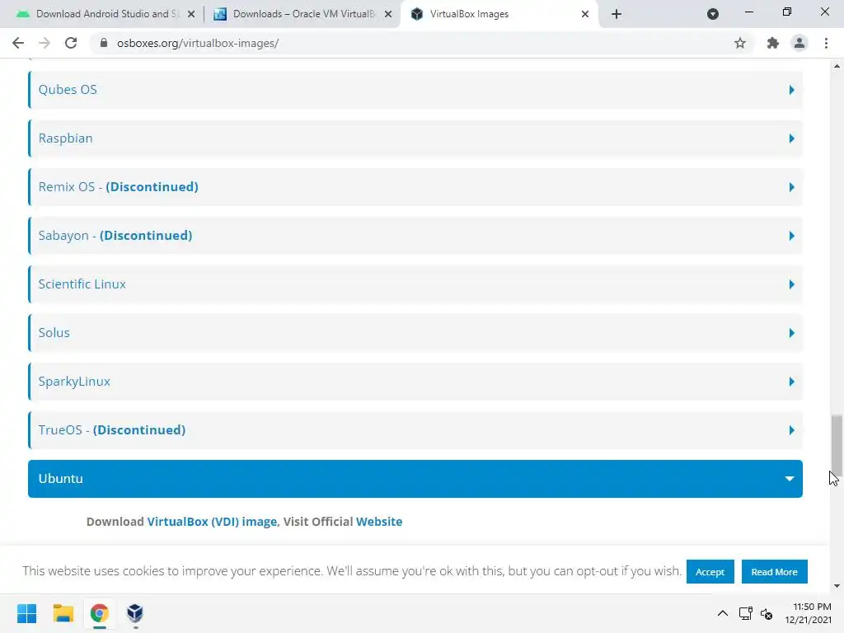Click the scrollbar up arrow
The width and height of the screenshot is (844, 633).
click(837, 66)
